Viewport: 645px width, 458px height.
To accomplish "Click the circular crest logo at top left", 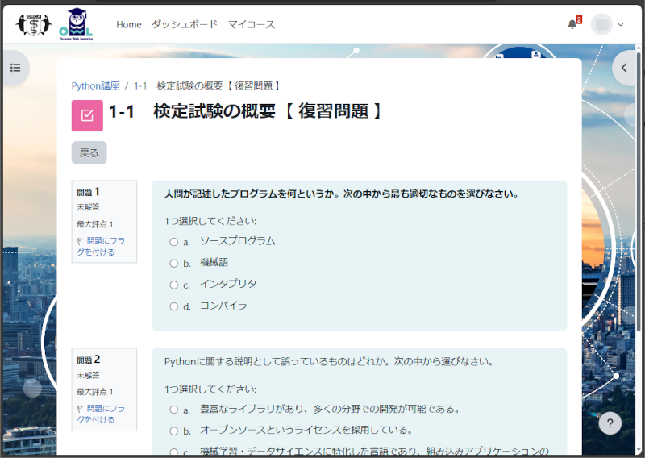I will (x=32, y=24).
